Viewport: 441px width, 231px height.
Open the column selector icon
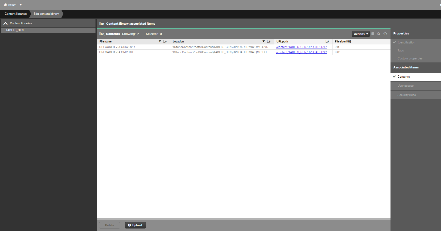(x=373, y=34)
